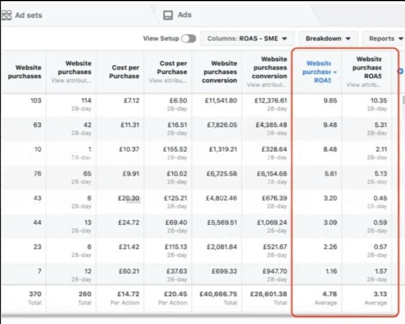
Task: Click the horizontal scrollbar below the table
Action: tap(178, 318)
